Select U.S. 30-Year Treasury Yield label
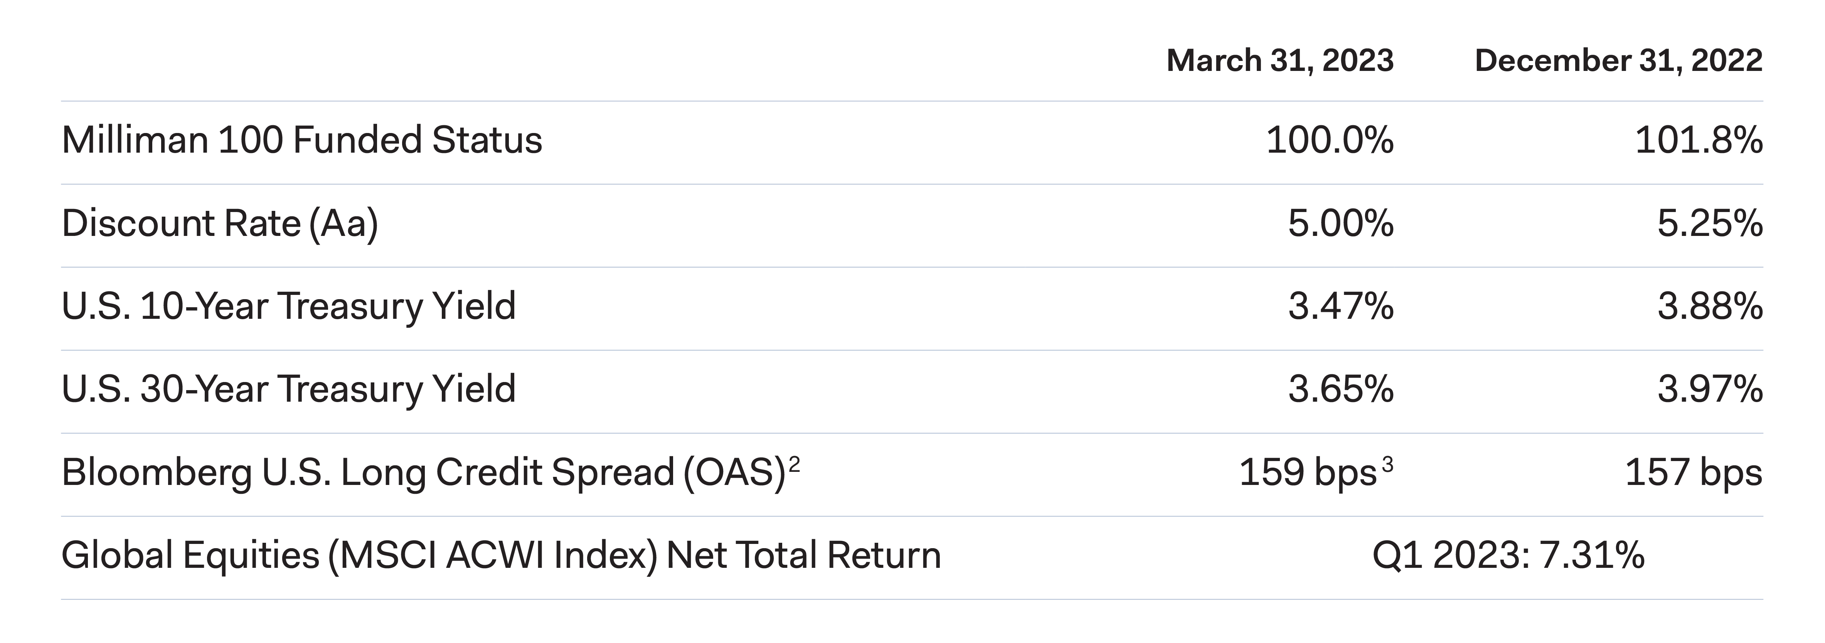This screenshot has height=643, width=1825. 288,389
